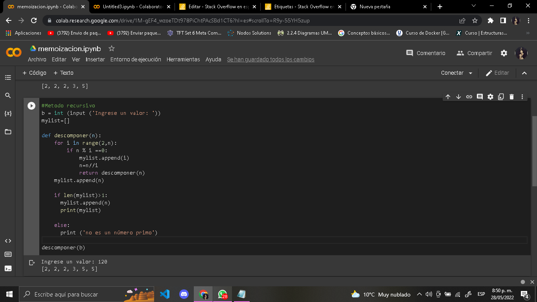Clear the cell output icon
This screenshot has height=302, width=537.
coord(32,262)
